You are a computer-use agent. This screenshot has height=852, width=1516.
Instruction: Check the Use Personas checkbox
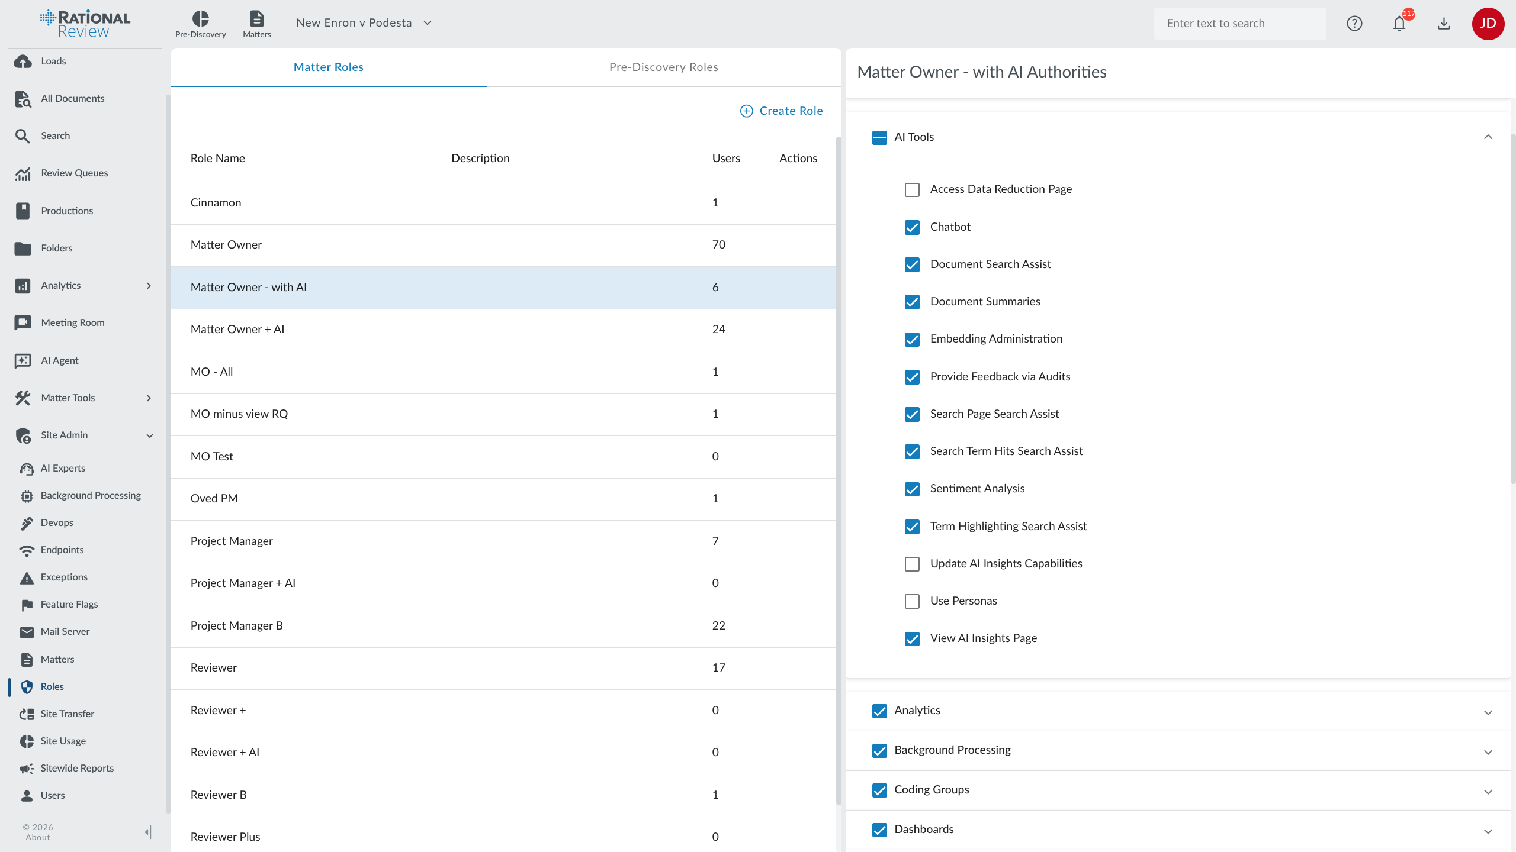pyautogui.click(x=912, y=601)
